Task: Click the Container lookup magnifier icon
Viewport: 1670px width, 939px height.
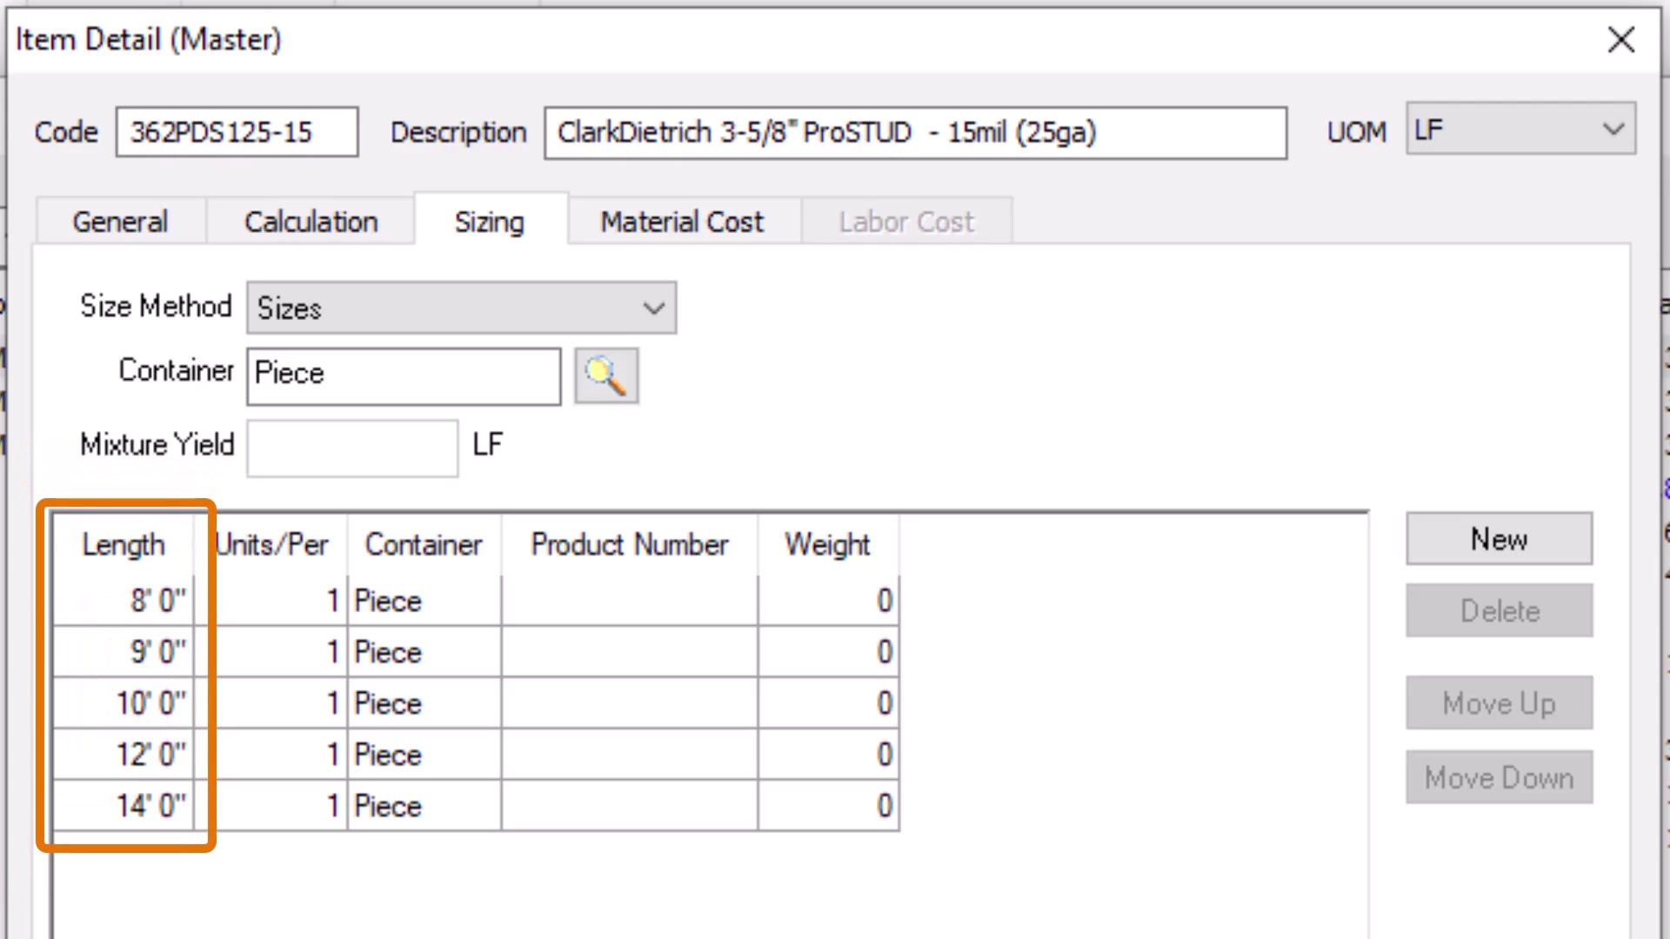Action: (x=606, y=376)
